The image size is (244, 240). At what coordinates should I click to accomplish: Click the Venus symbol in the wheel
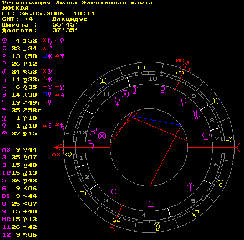162,90
